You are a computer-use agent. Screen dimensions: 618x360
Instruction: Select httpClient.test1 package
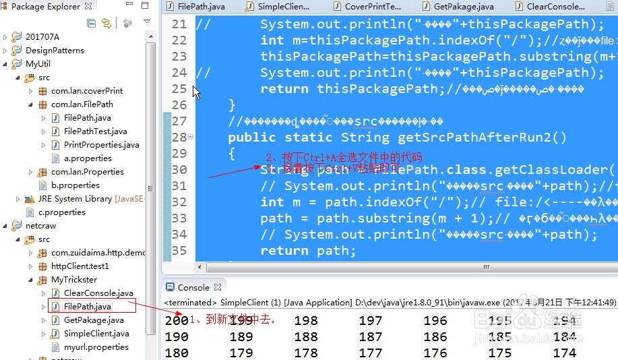coord(80,266)
